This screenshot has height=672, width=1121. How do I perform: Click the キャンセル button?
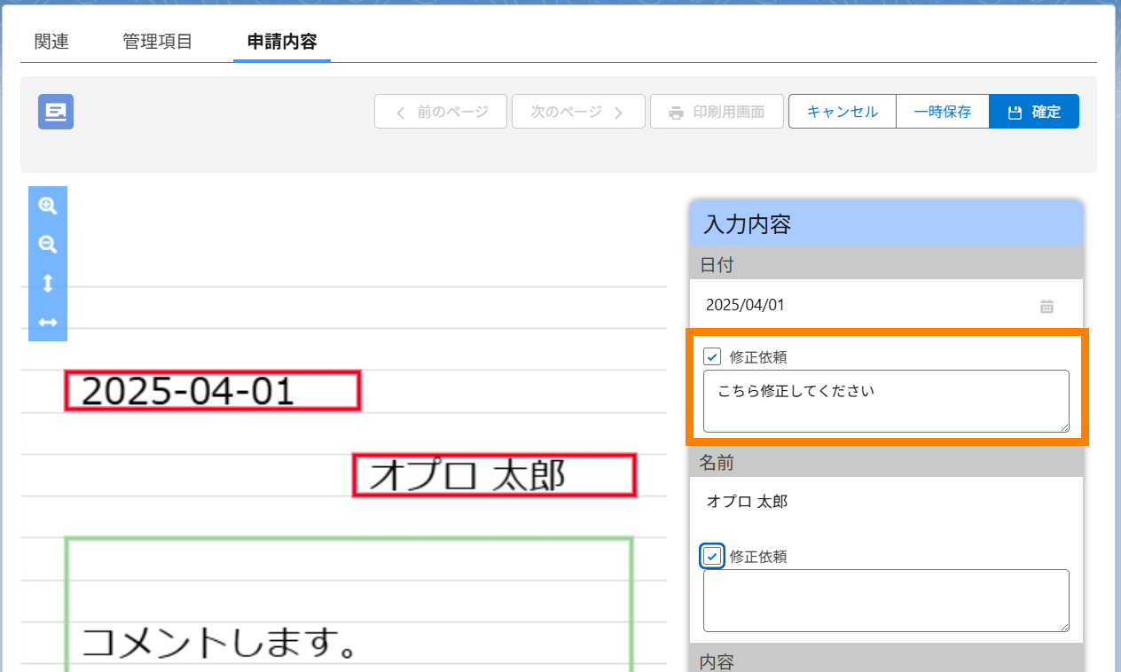point(843,112)
